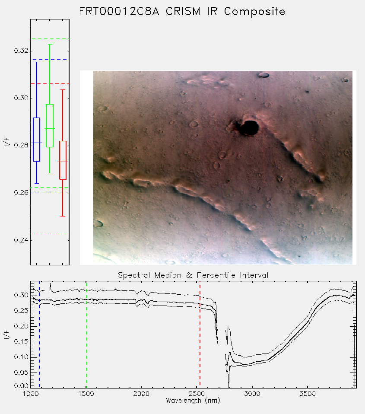
Task: Click the Wavelength (nm) axis label
Action: pyautogui.click(x=193, y=401)
